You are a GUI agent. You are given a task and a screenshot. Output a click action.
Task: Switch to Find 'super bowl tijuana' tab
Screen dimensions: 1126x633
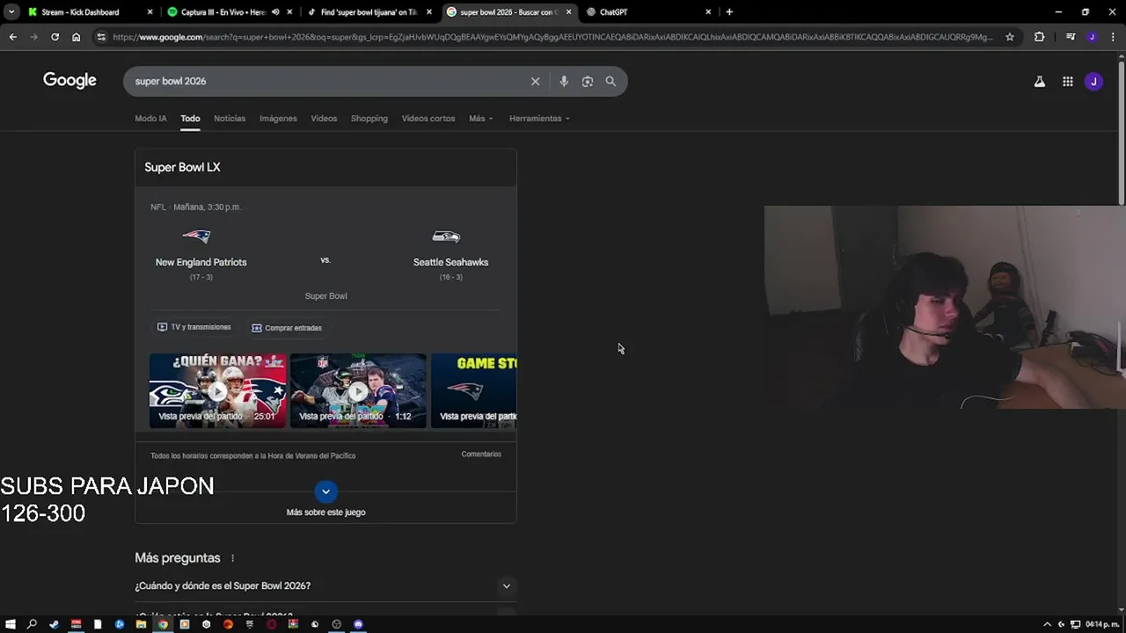pos(369,12)
